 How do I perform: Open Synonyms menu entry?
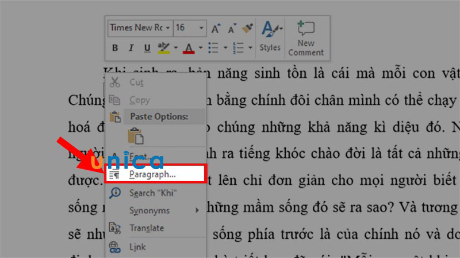coord(155,210)
